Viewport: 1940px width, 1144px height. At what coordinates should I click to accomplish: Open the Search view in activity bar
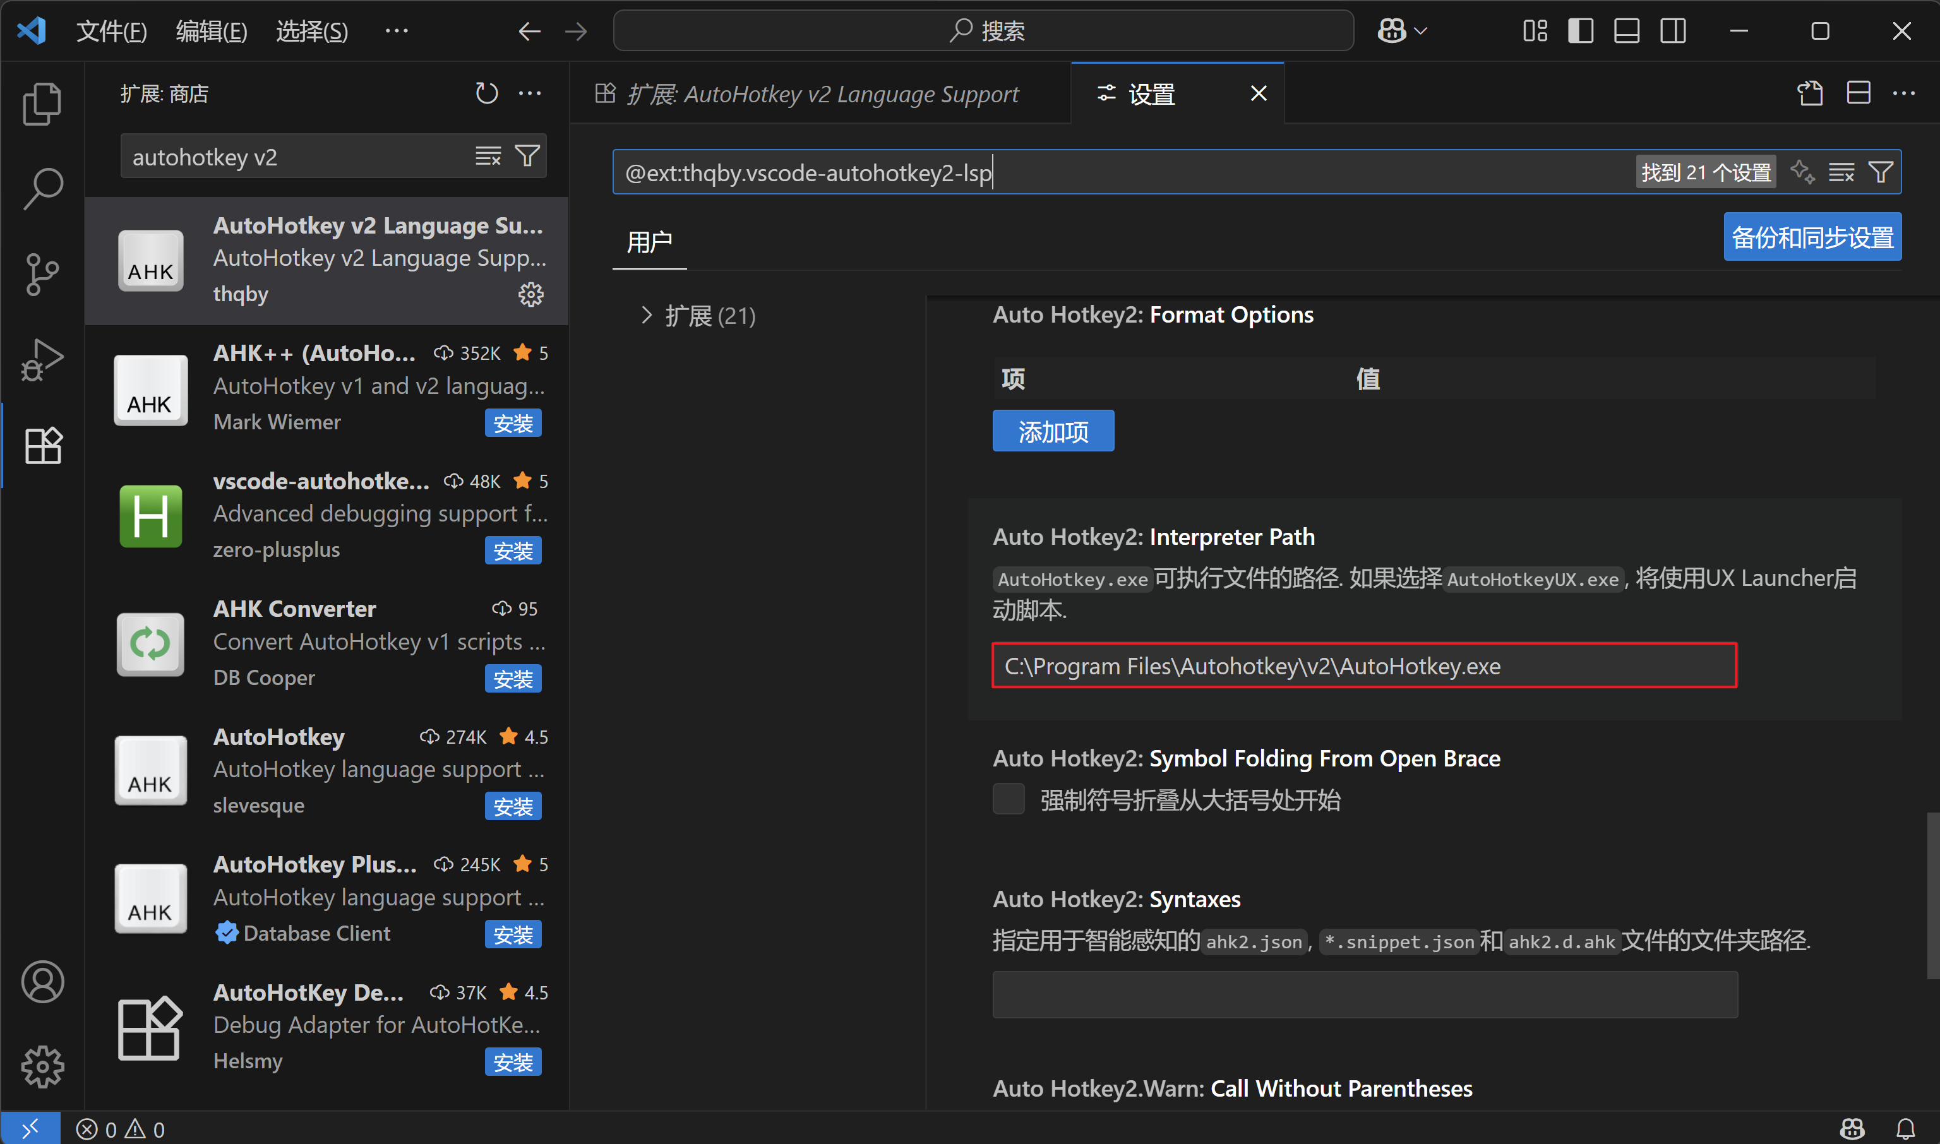(x=42, y=189)
